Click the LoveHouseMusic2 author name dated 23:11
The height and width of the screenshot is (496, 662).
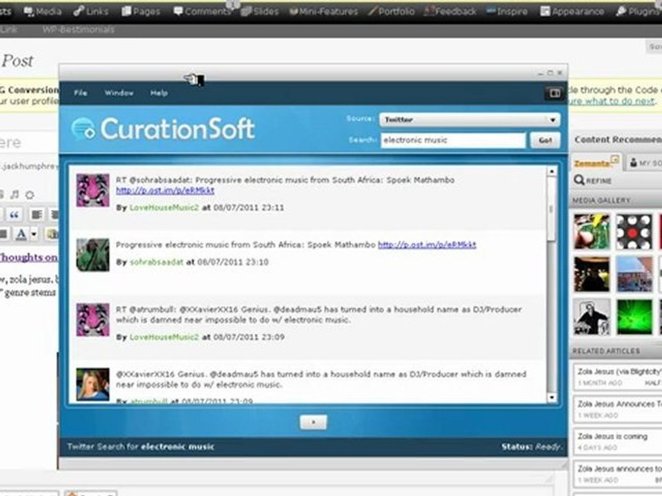point(164,207)
